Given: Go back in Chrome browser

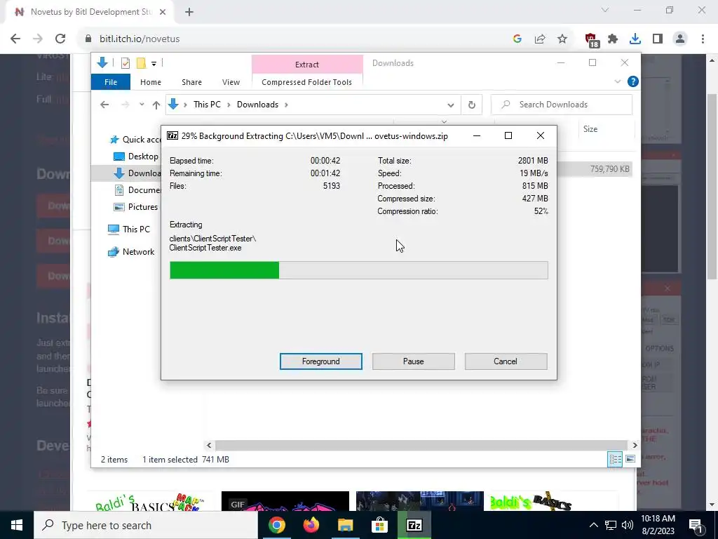Looking at the screenshot, I should coord(15,39).
